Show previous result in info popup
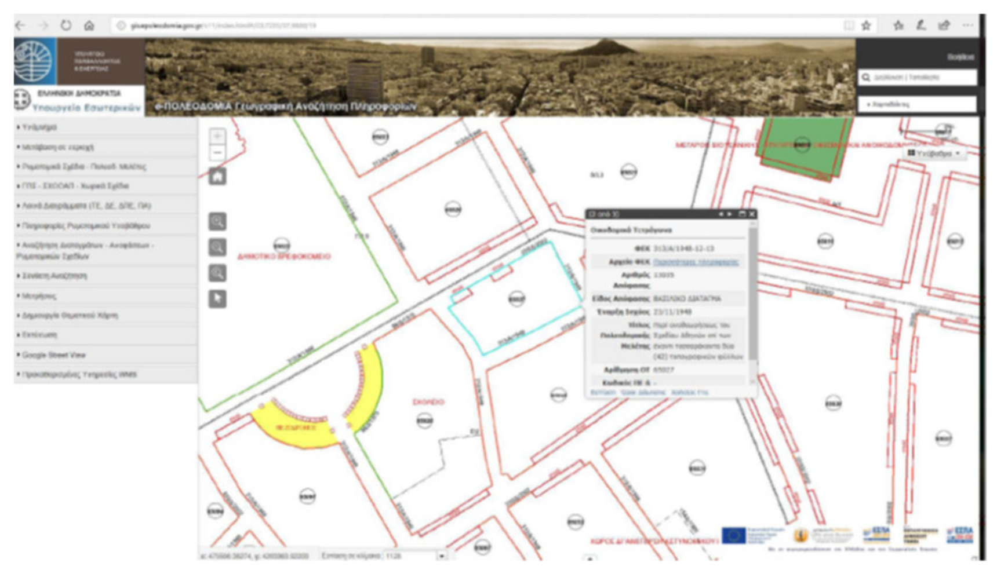The width and height of the screenshot is (997, 570). coord(721,214)
